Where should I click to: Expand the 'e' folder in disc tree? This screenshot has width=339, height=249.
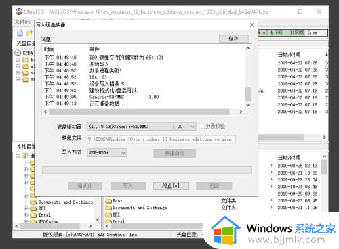click(x=18, y=66)
